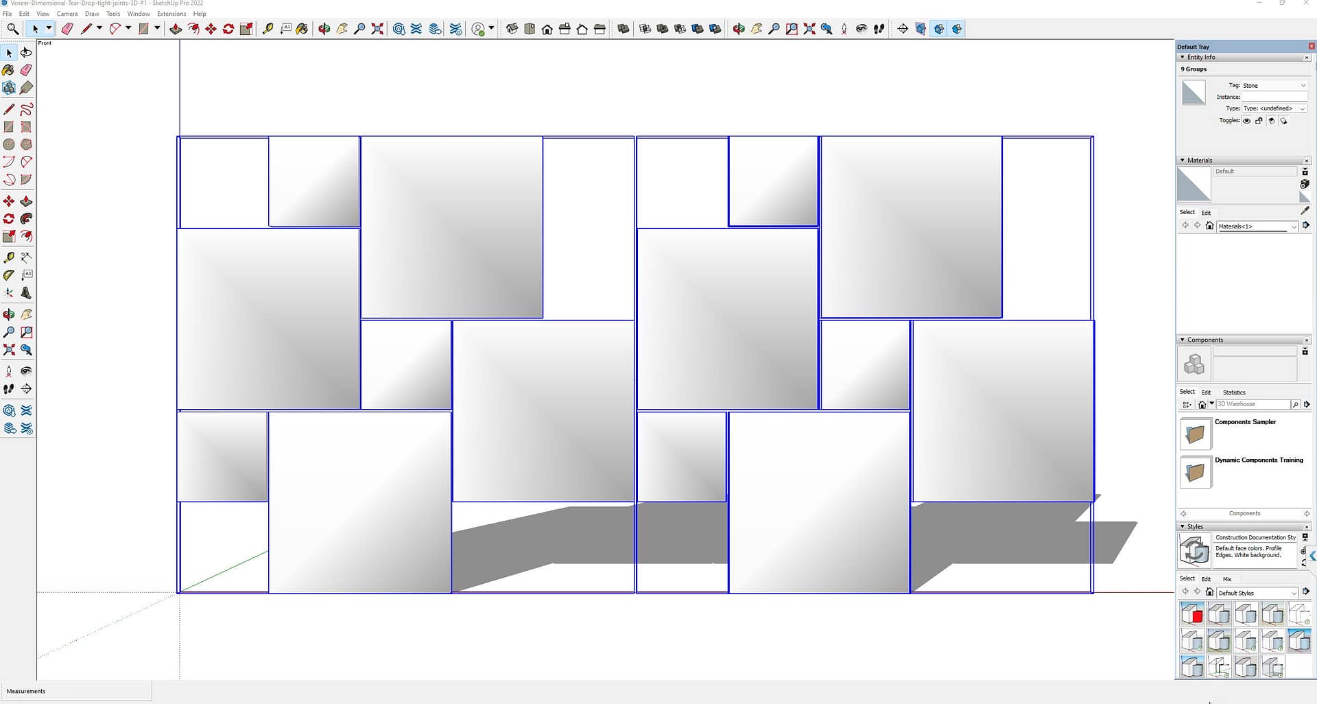Open the Tag dropdown showing Stone
The width and height of the screenshot is (1317, 704).
(x=1274, y=86)
